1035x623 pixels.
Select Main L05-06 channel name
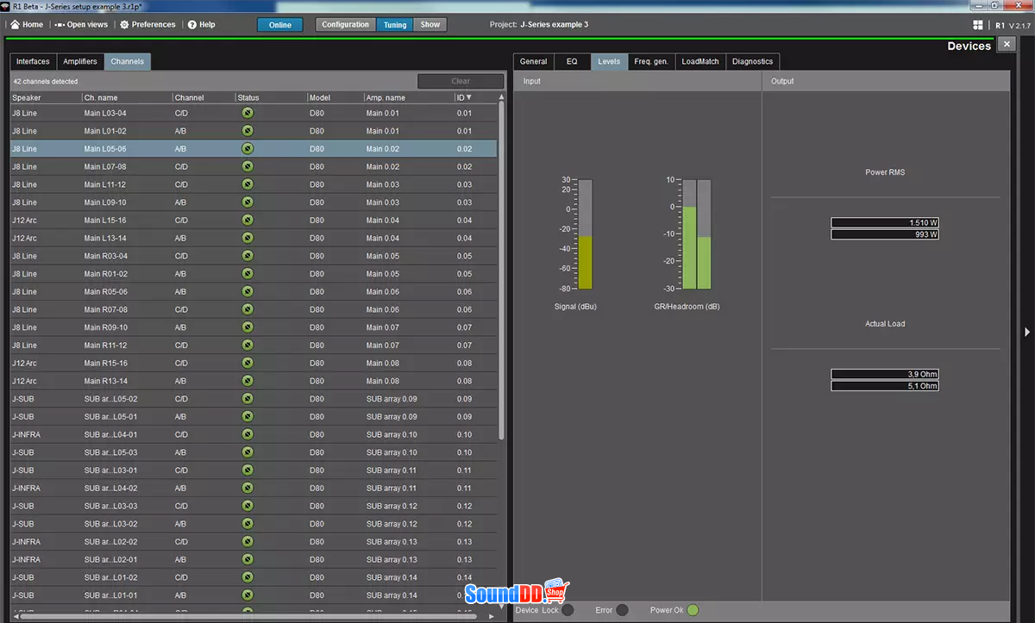point(105,149)
